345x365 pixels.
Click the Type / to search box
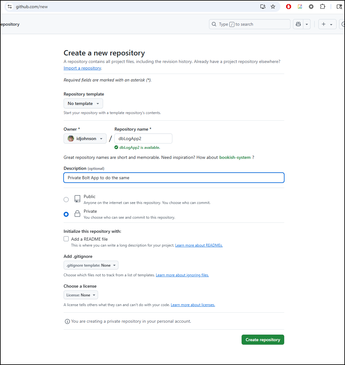coord(249,24)
